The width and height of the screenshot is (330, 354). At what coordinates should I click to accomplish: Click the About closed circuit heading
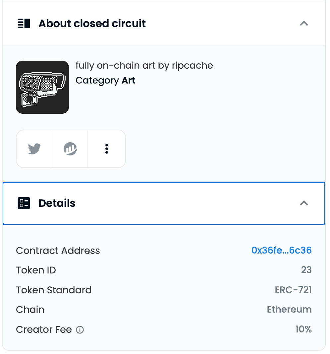92,24
